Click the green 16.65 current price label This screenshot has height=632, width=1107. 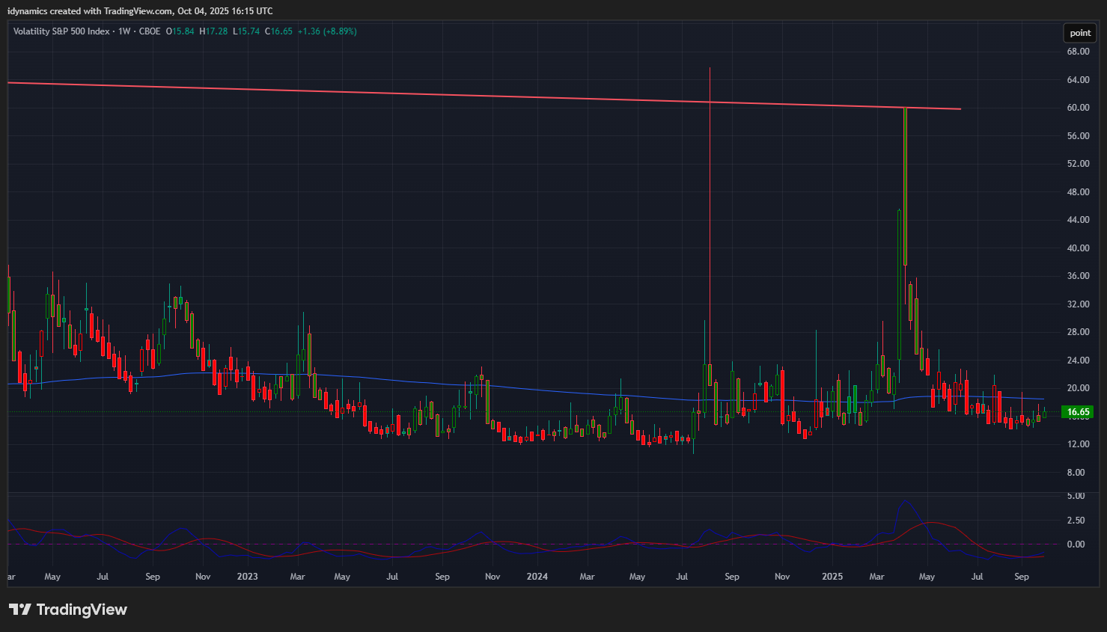[x=1078, y=412]
